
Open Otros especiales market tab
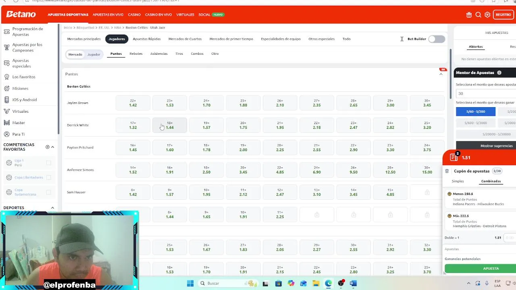[321, 39]
